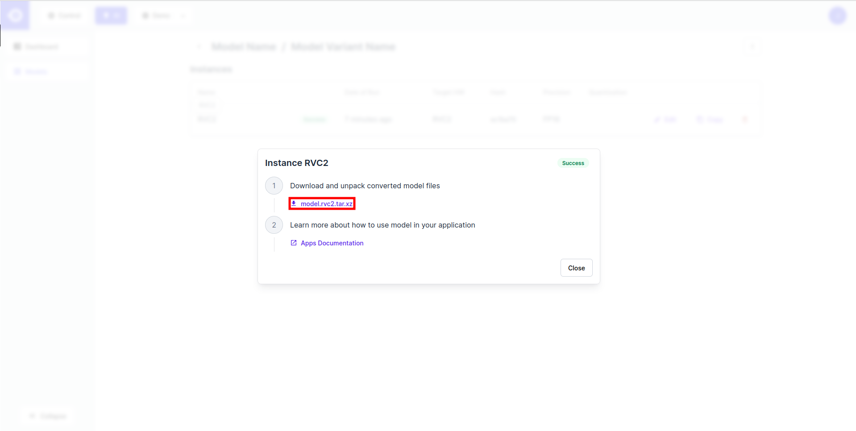Download the model.rvc2.tar.xz file link
This screenshot has width=856, height=431.
pyautogui.click(x=326, y=204)
